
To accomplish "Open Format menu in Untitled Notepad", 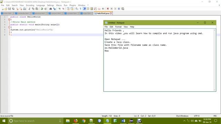I will click(118, 27).
